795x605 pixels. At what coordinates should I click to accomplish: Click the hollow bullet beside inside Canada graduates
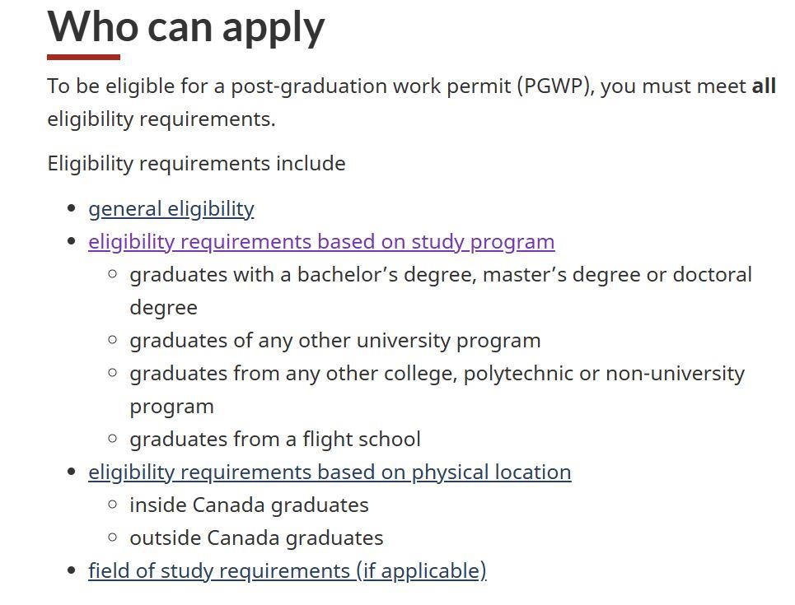[x=113, y=505]
